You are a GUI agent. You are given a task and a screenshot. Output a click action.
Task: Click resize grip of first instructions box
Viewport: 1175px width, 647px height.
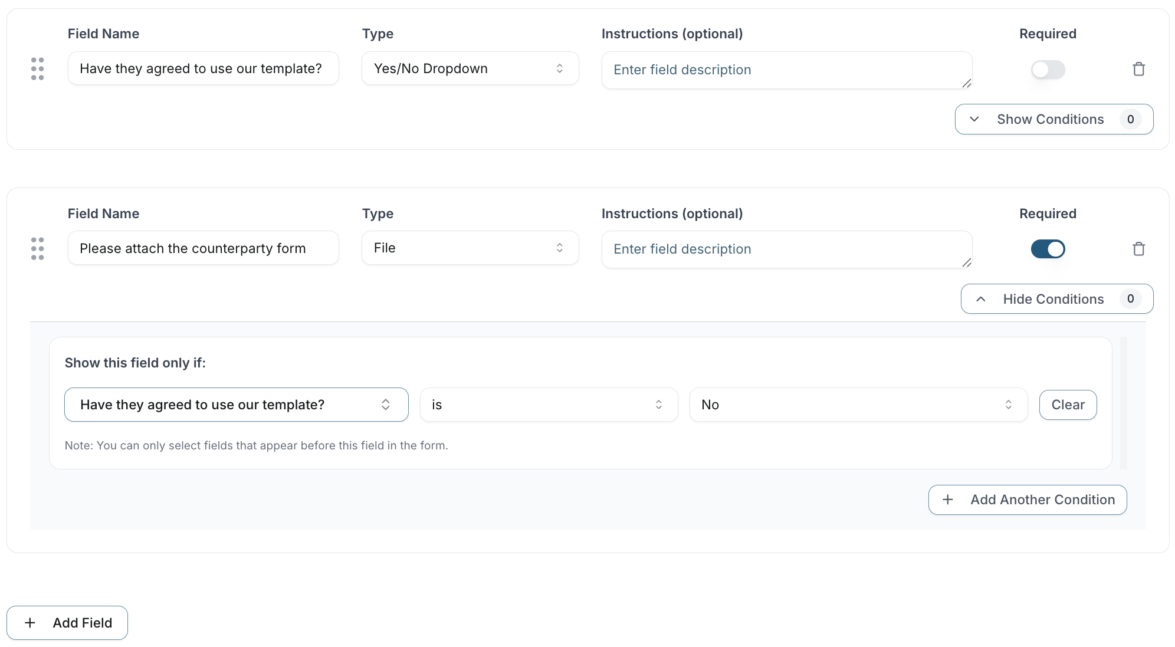(966, 83)
